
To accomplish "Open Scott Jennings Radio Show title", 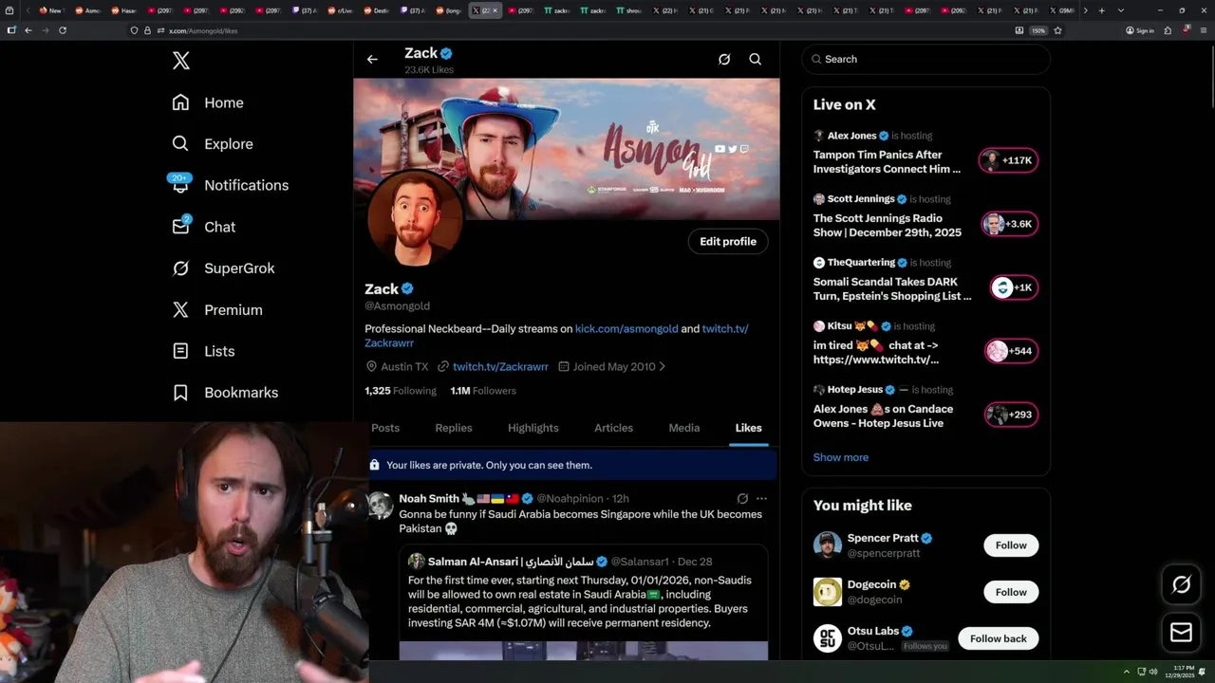I will pos(888,226).
